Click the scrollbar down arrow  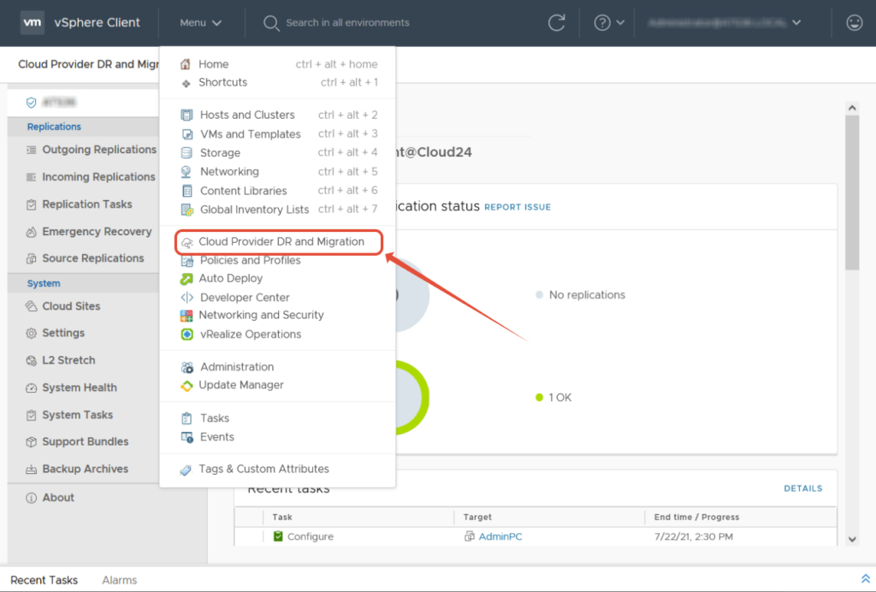pyautogui.click(x=852, y=540)
